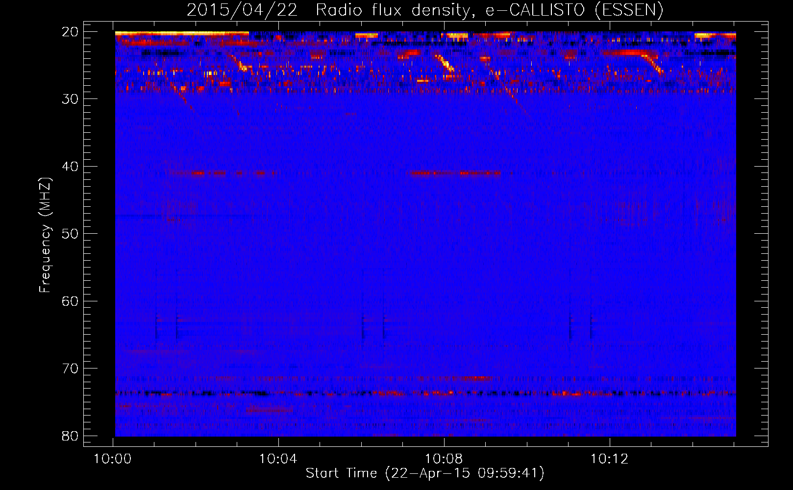Click the 'Start Time (22-Apr-15 09:59:41)' label
The width and height of the screenshot is (793, 490).
pos(425,473)
